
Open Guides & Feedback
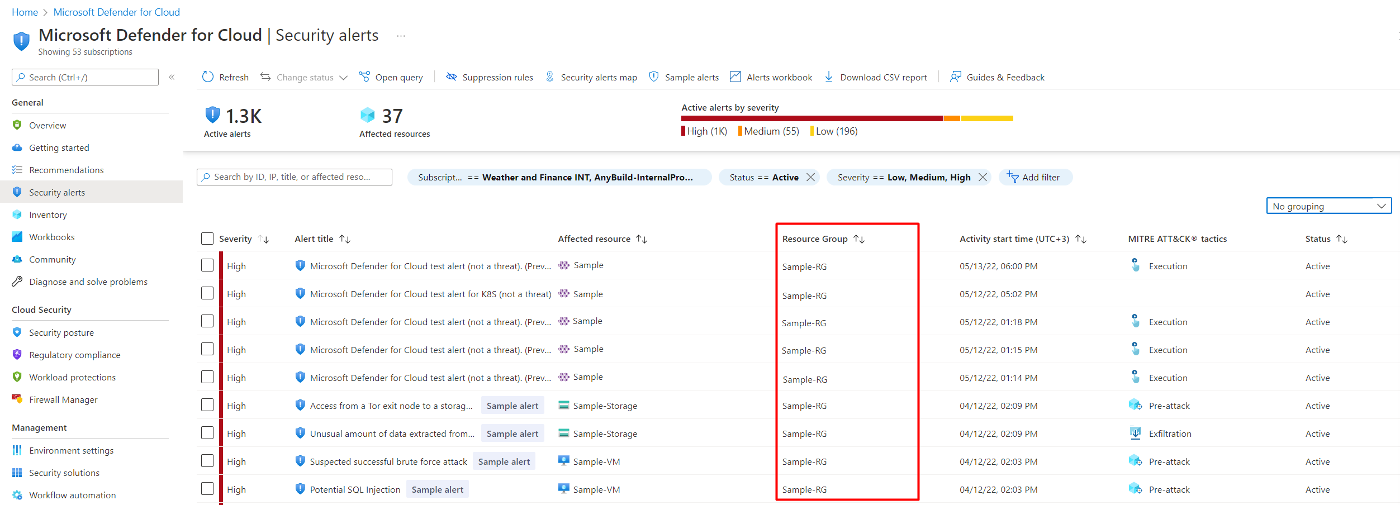(x=996, y=77)
